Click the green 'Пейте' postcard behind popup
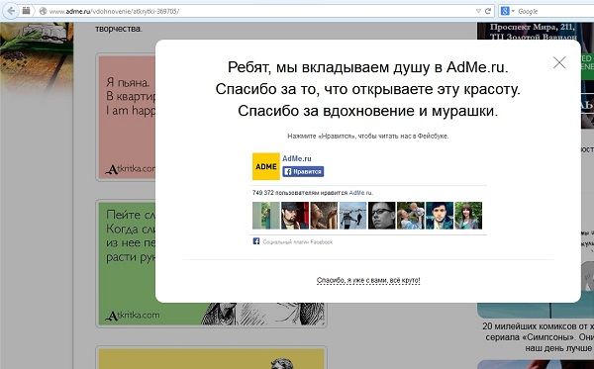The width and height of the screenshot is (594, 369). coord(126,263)
